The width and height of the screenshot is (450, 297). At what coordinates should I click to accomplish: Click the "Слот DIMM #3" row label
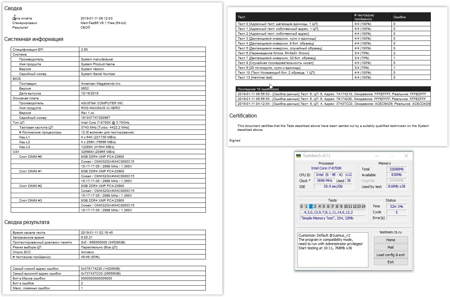[31, 201]
